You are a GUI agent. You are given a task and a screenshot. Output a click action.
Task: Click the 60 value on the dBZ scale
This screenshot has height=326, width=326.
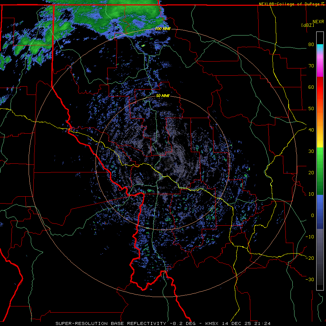coord(311,87)
